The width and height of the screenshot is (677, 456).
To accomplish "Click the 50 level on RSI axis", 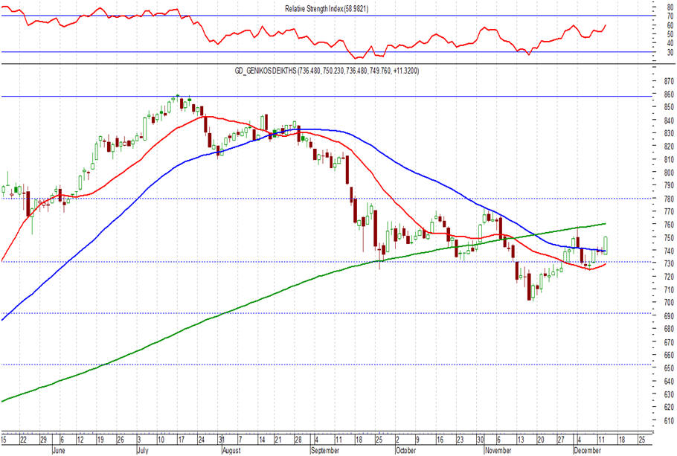I will click(x=670, y=34).
